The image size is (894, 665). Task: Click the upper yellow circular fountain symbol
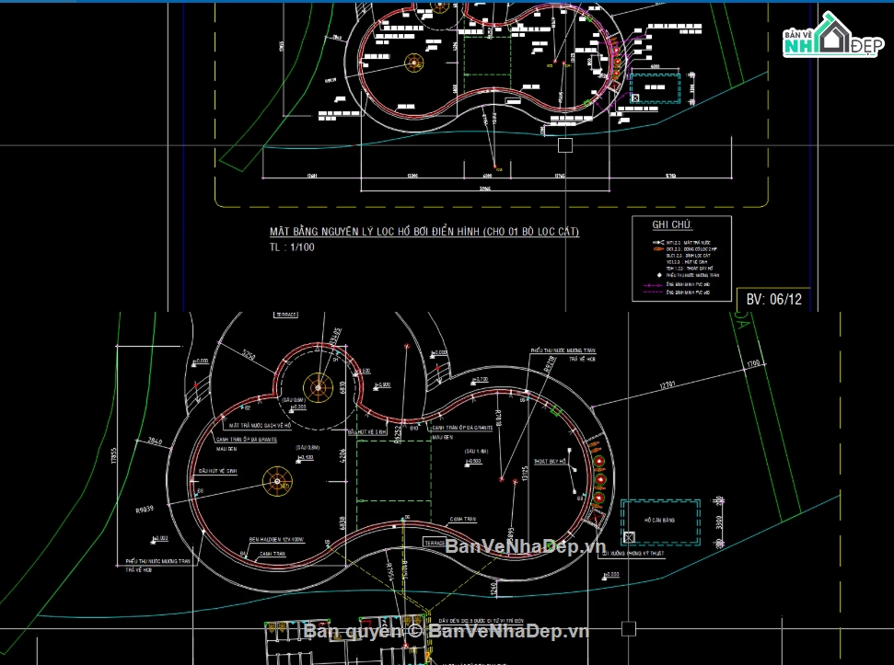pos(319,386)
